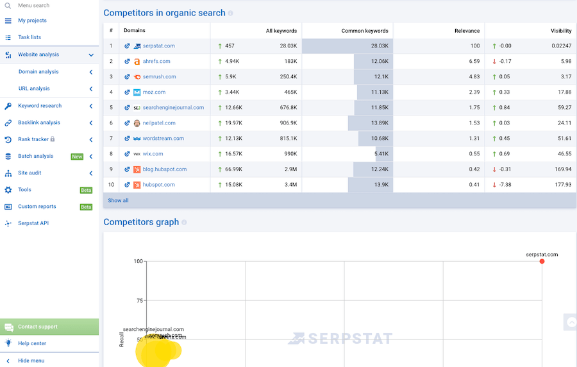Click the 5.41K common keywords bar
Image resolution: width=577 pixels, height=367 pixels.
coord(384,154)
